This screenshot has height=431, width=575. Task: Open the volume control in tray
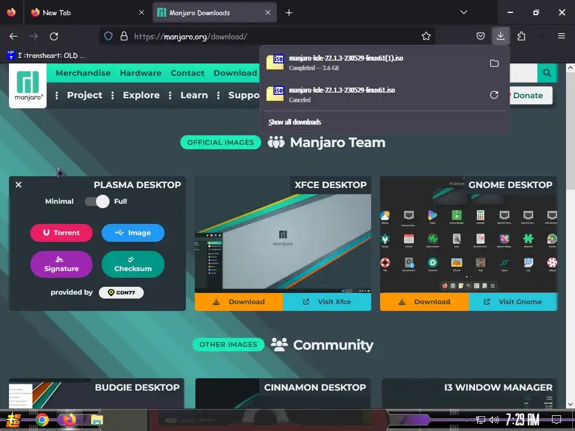coord(494,420)
